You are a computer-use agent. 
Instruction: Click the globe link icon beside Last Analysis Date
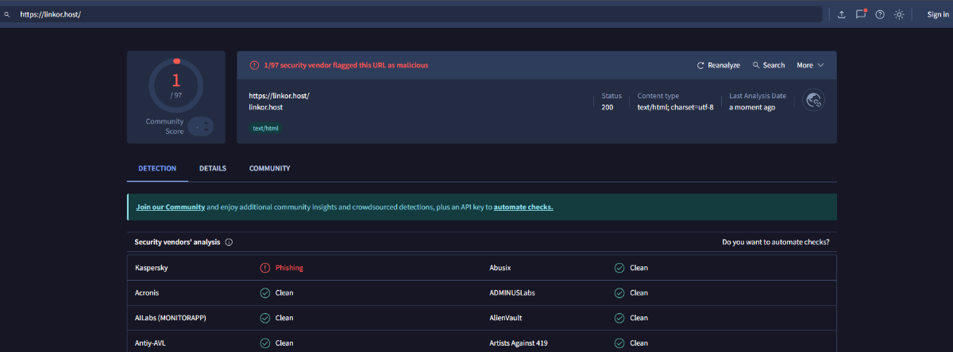tap(813, 100)
